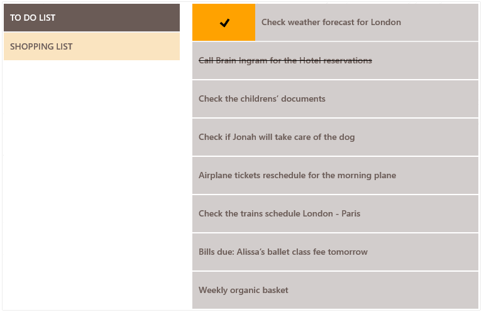Viewport: 484px width, 315px height.
Task: Open the SHOPPING LIST tab
Action: coord(92,46)
